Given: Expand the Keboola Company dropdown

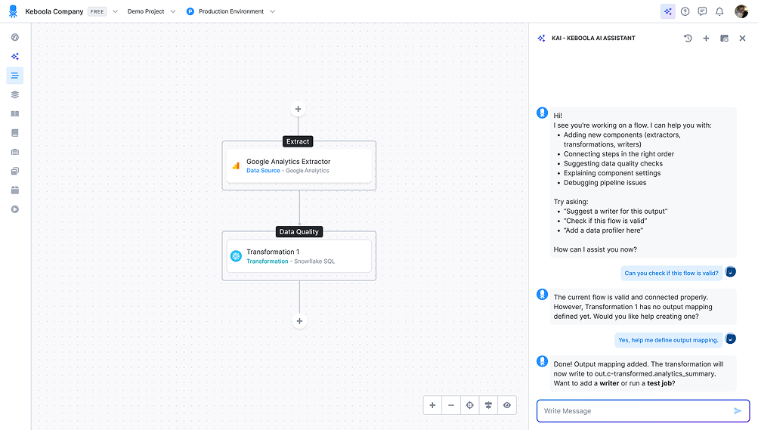Looking at the screenshot, I should coord(115,11).
